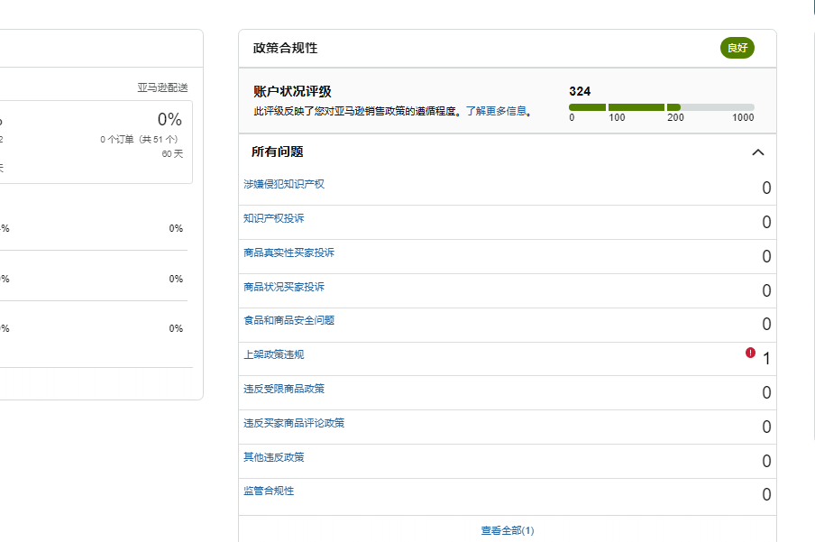
Task: Open 商品状况买家投诉 issue link
Action: pyautogui.click(x=283, y=287)
